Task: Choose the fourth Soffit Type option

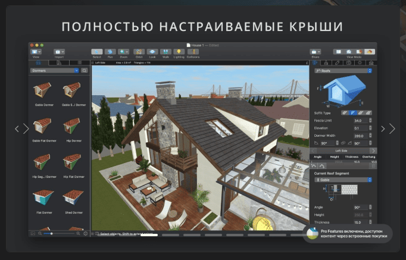Action: tap(368, 113)
